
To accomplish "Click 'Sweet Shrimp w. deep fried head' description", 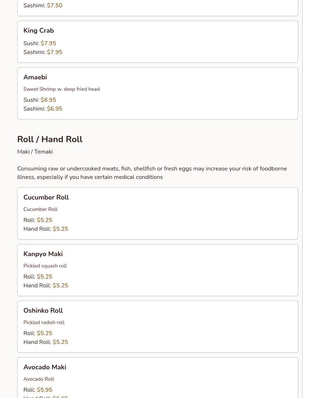I will [61, 89].
